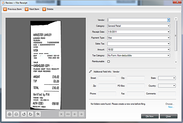Click the next page right arrow
The image size is (183, 123).
(x=81, y=114)
